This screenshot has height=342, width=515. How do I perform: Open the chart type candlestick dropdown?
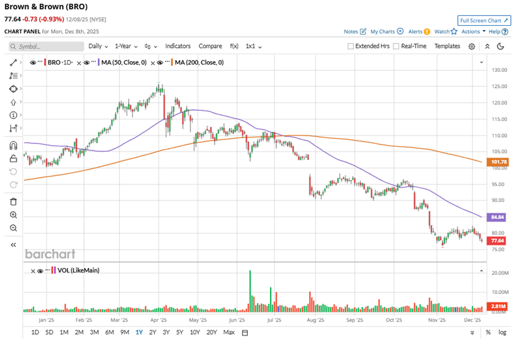151,46
